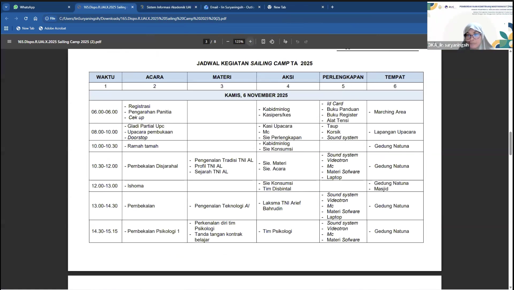Select the PDF draw annotation tool
Screen dimensions: 514x290
pos(285,42)
